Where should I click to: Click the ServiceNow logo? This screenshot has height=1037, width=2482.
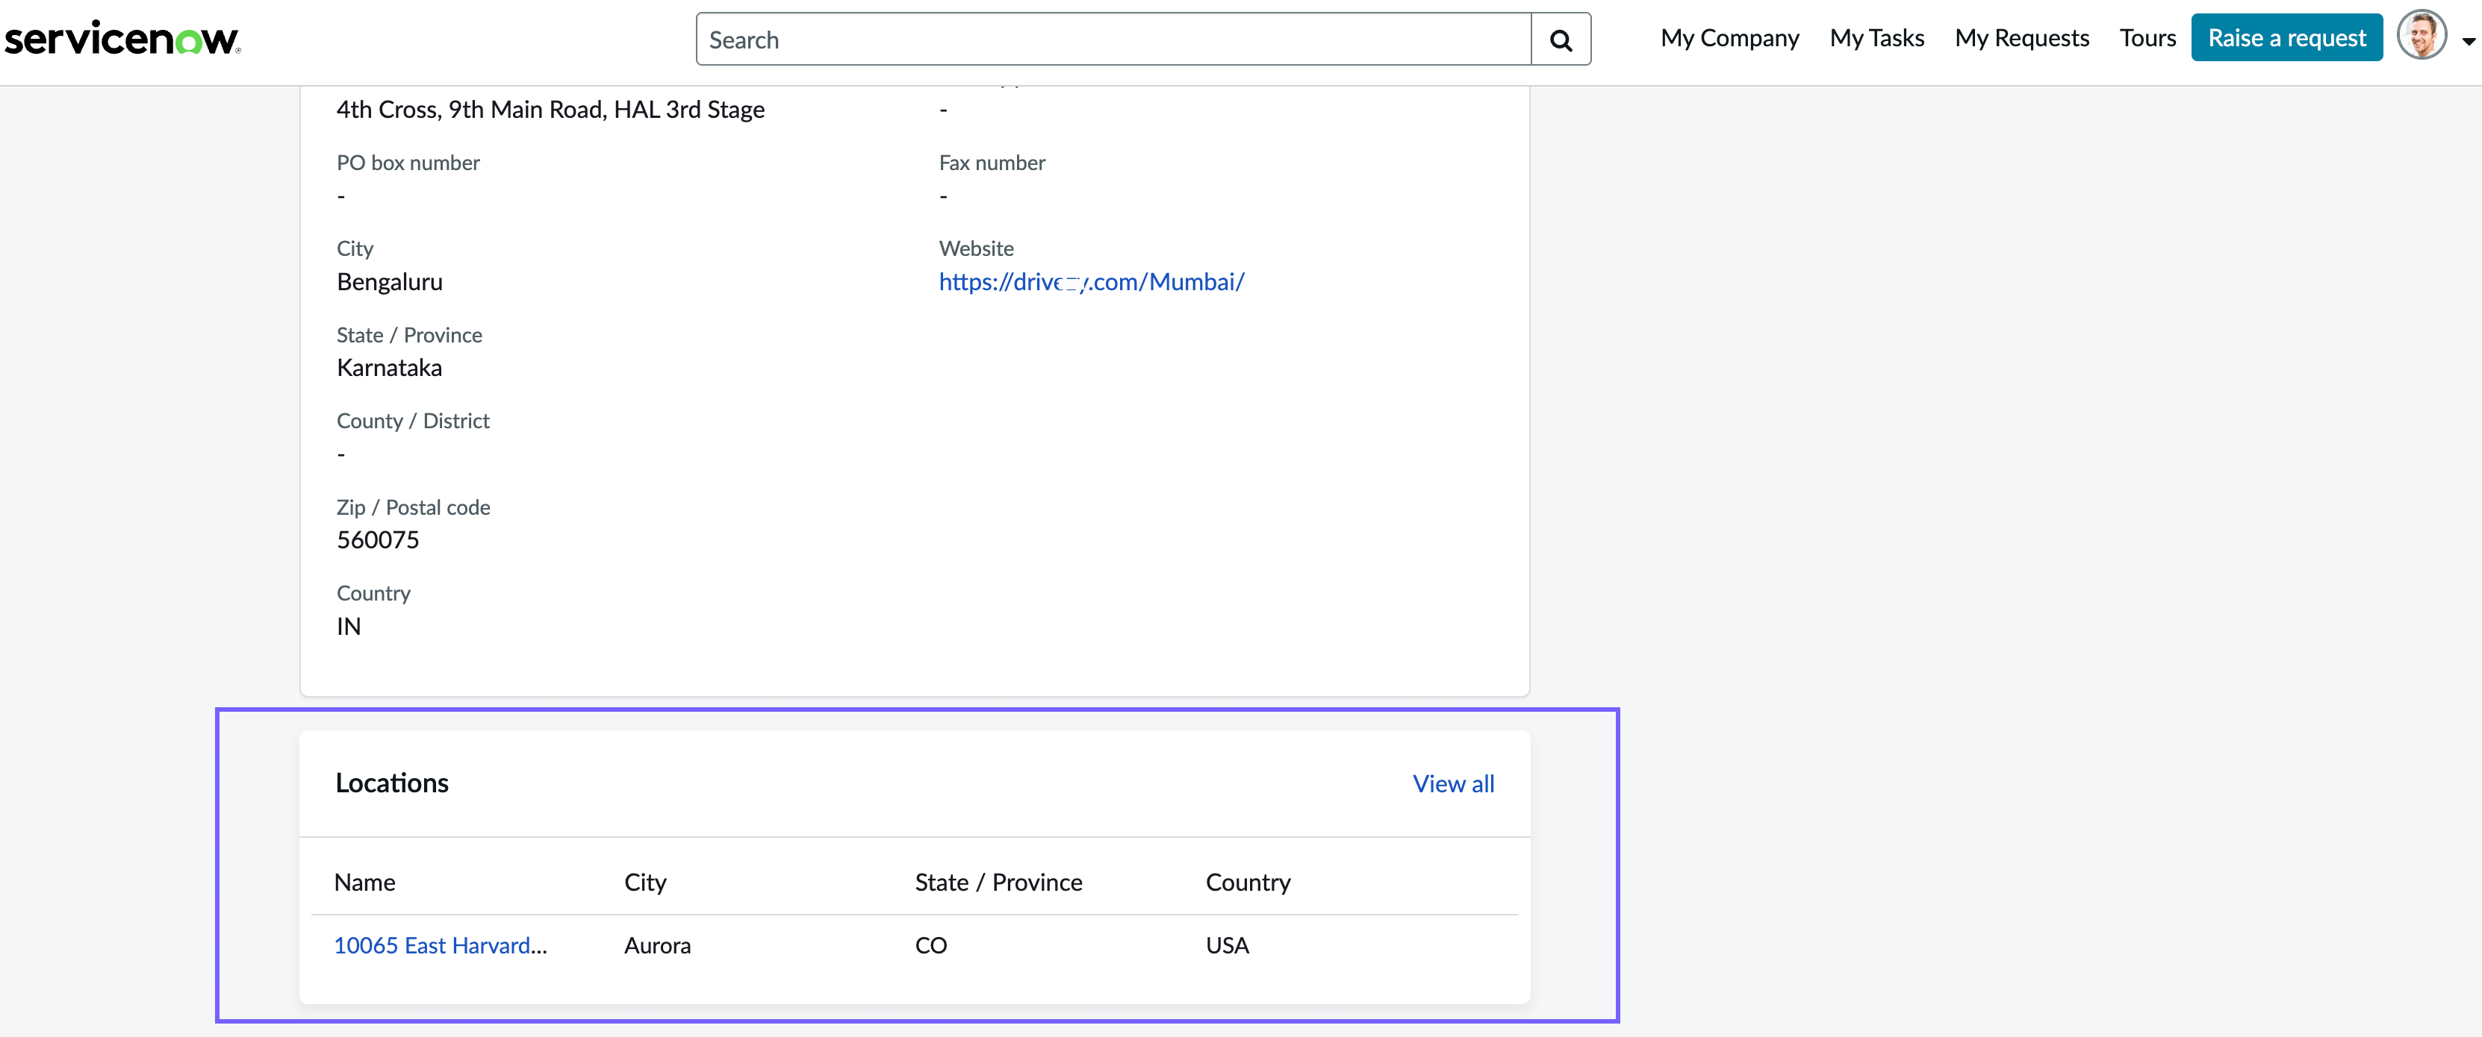(122, 39)
